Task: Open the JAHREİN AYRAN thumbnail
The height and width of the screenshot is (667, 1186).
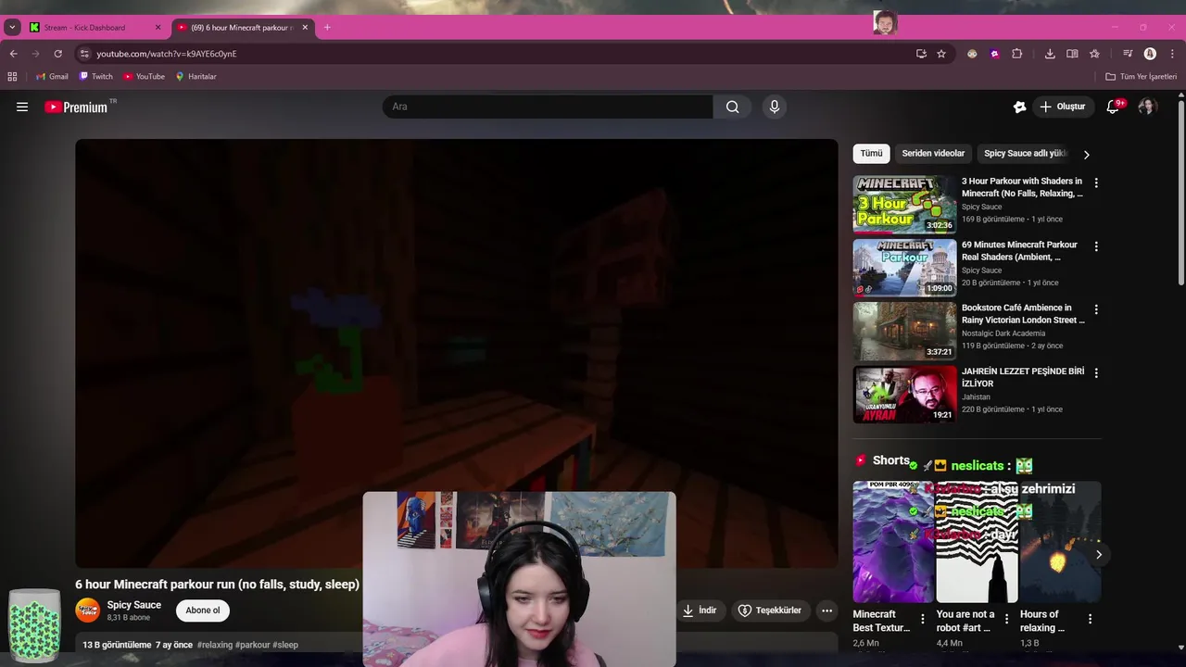Action: click(904, 394)
